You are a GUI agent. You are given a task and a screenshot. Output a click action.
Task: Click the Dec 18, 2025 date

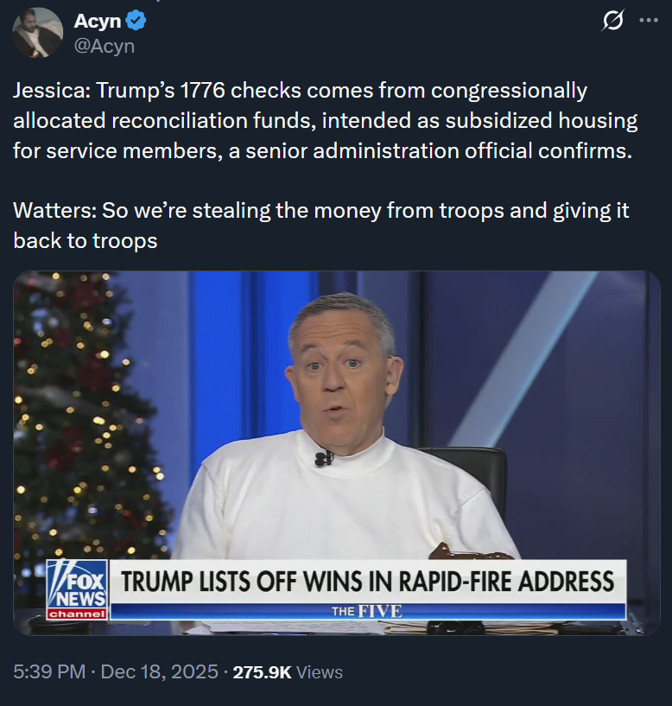[x=159, y=671]
